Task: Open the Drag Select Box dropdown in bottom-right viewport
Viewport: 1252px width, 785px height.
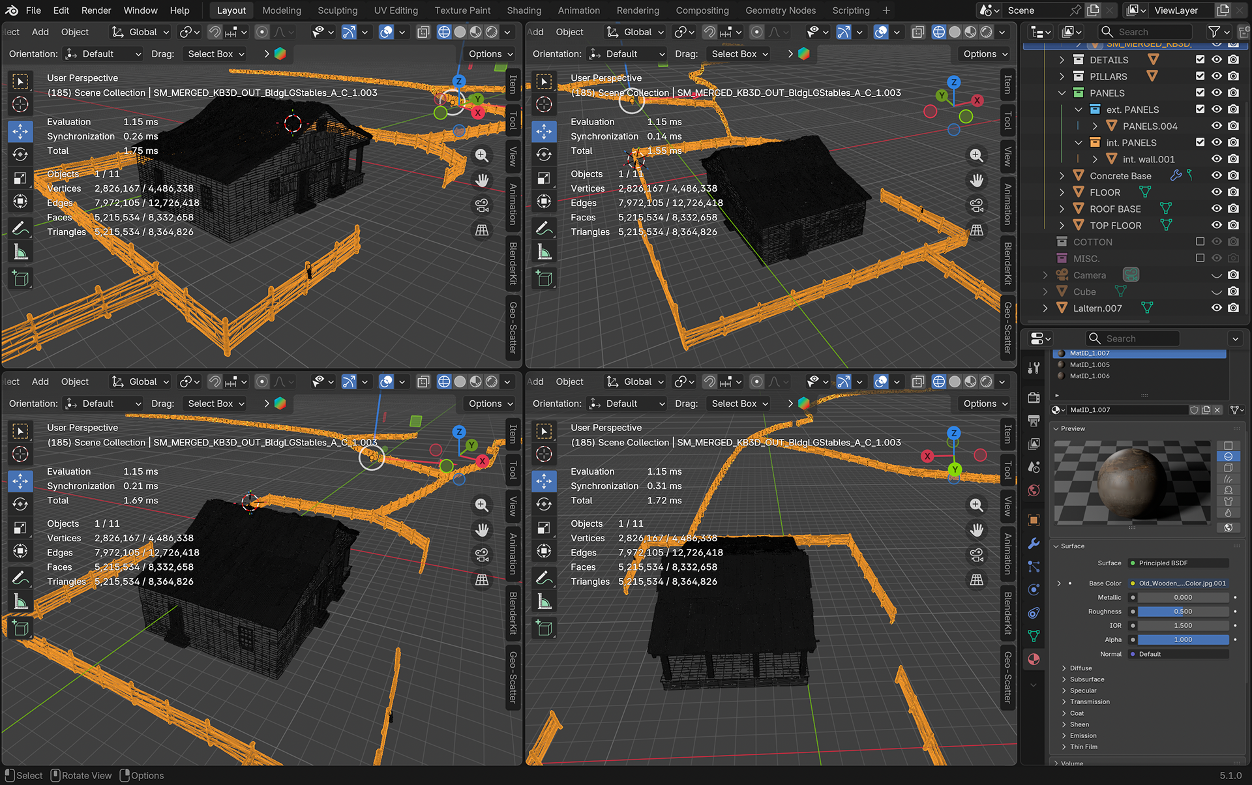Action: [739, 404]
